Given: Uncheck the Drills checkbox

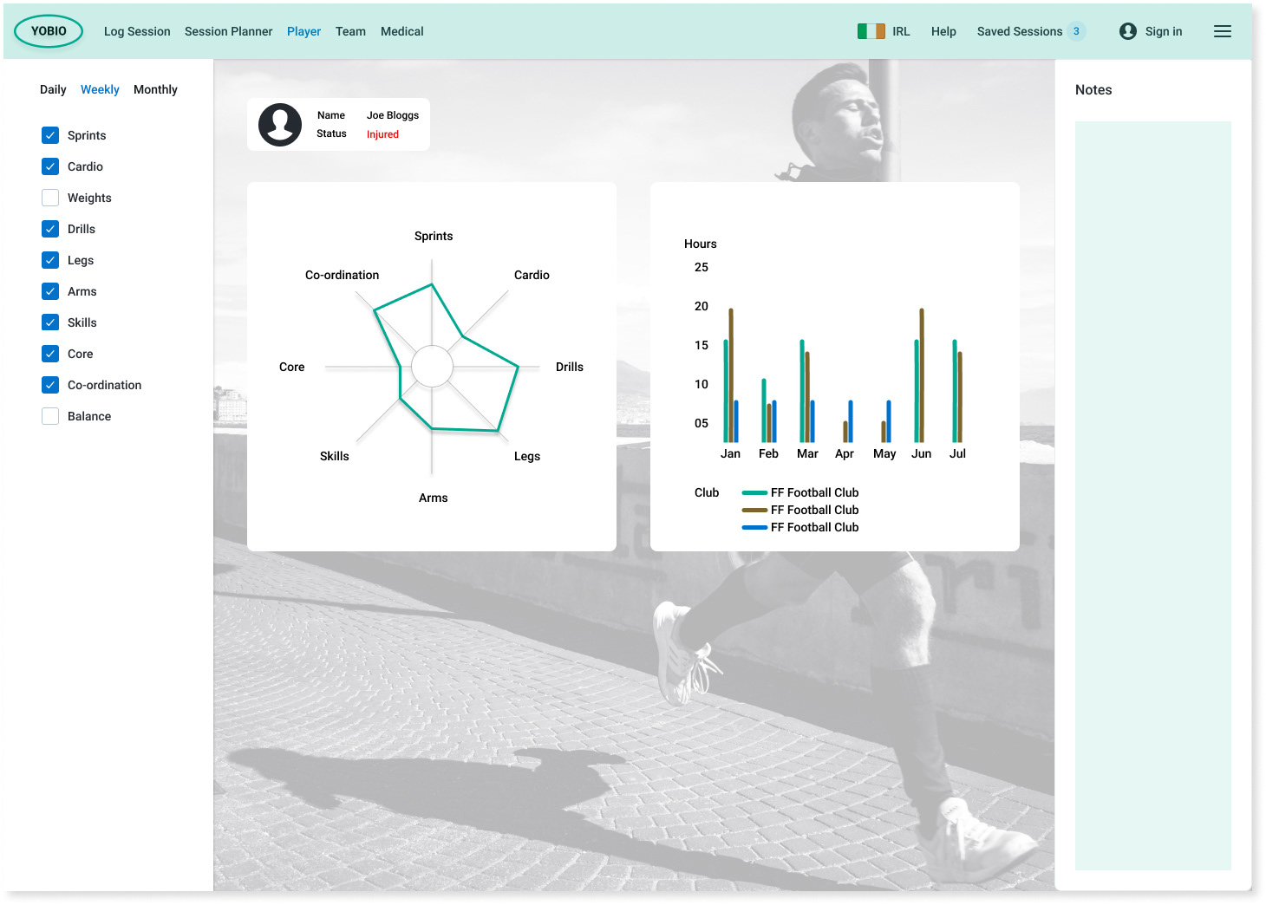Looking at the screenshot, I should click(50, 229).
